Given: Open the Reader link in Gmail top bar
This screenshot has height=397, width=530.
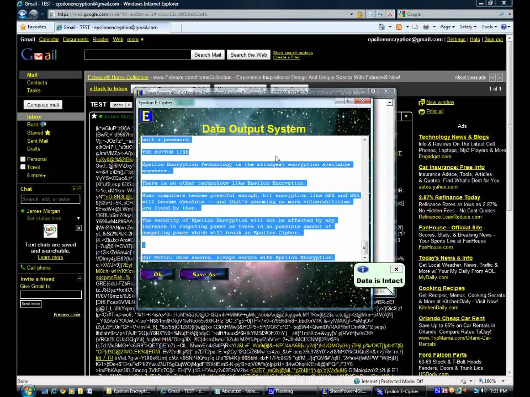Looking at the screenshot, I should (100, 40).
